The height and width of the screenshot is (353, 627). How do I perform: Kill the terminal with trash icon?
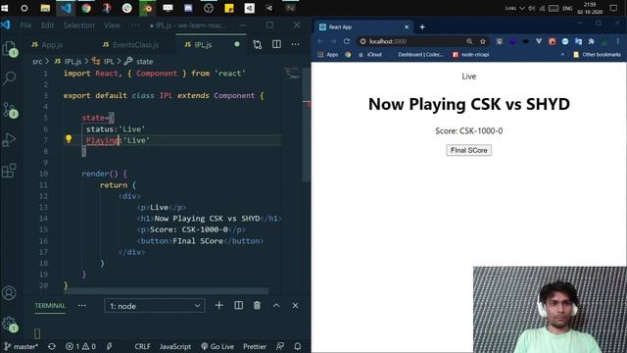[257, 306]
